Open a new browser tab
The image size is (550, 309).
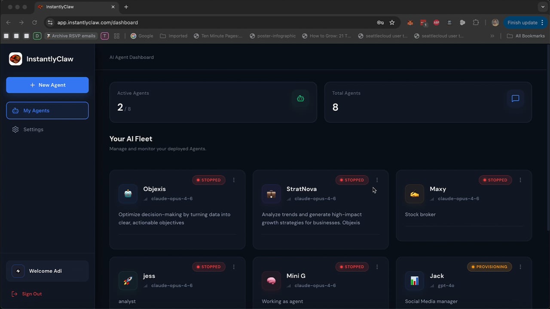126,7
